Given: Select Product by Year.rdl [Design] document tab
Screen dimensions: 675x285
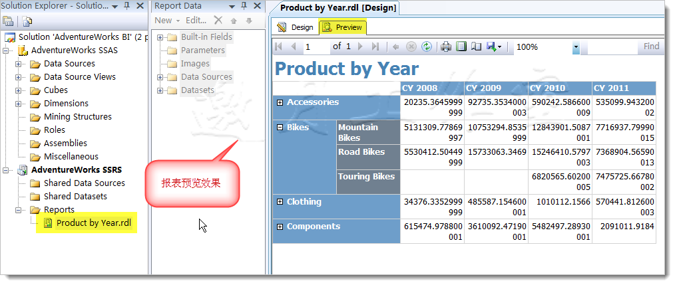Looking at the screenshot, I should tap(337, 8).
